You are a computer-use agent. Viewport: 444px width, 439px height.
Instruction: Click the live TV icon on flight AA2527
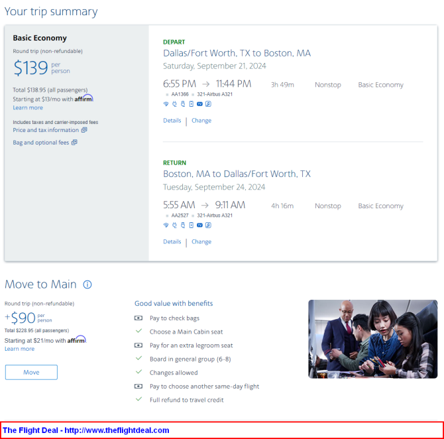pos(199,225)
